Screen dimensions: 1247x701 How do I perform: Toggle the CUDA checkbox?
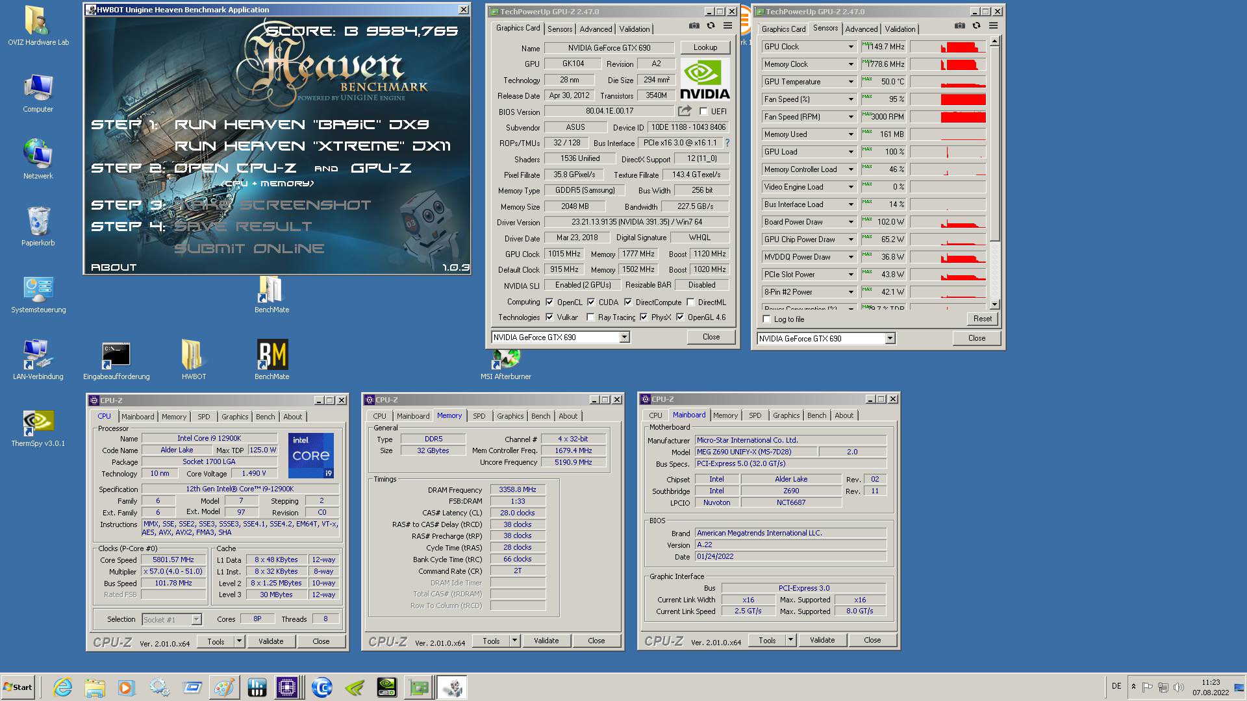pyautogui.click(x=591, y=302)
